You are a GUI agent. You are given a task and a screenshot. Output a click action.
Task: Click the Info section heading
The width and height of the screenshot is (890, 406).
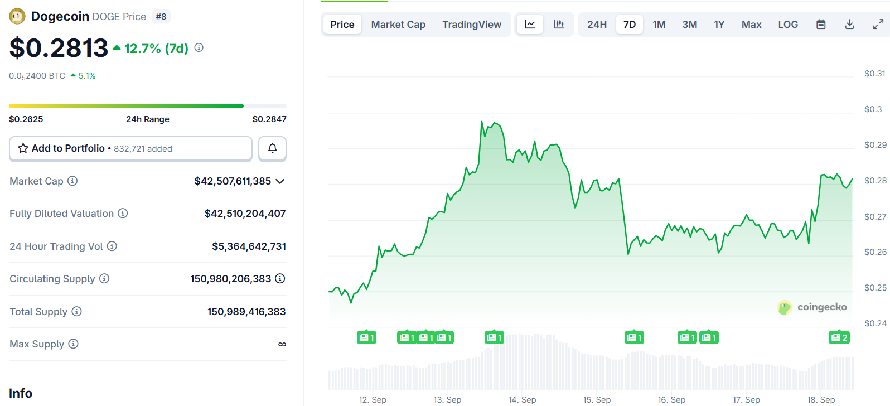(x=21, y=393)
